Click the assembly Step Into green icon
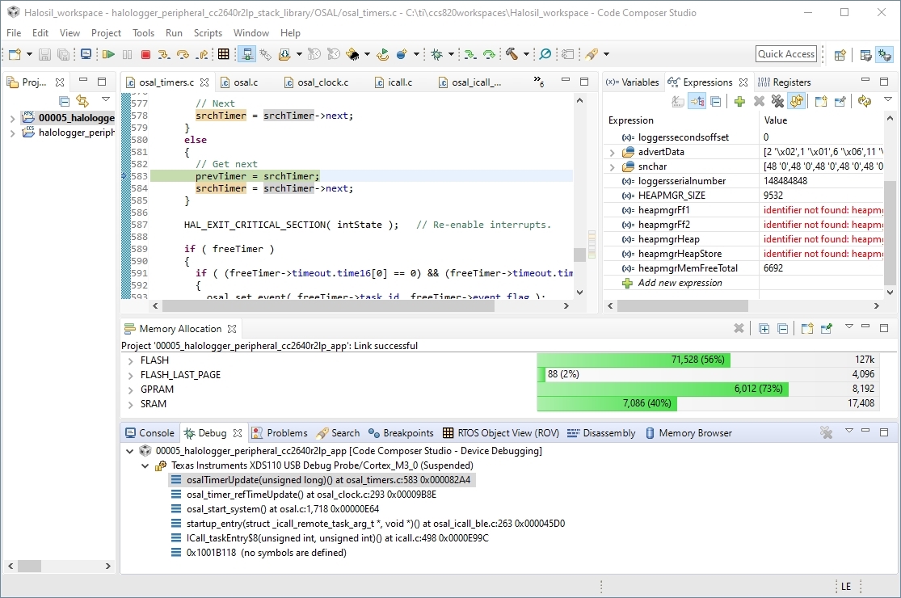Screen dimensions: 901x598 click(x=470, y=55)
